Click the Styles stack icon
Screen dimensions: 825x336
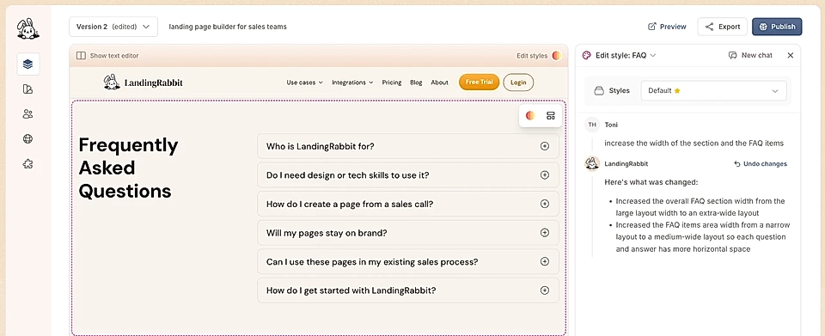click(599, 91)
